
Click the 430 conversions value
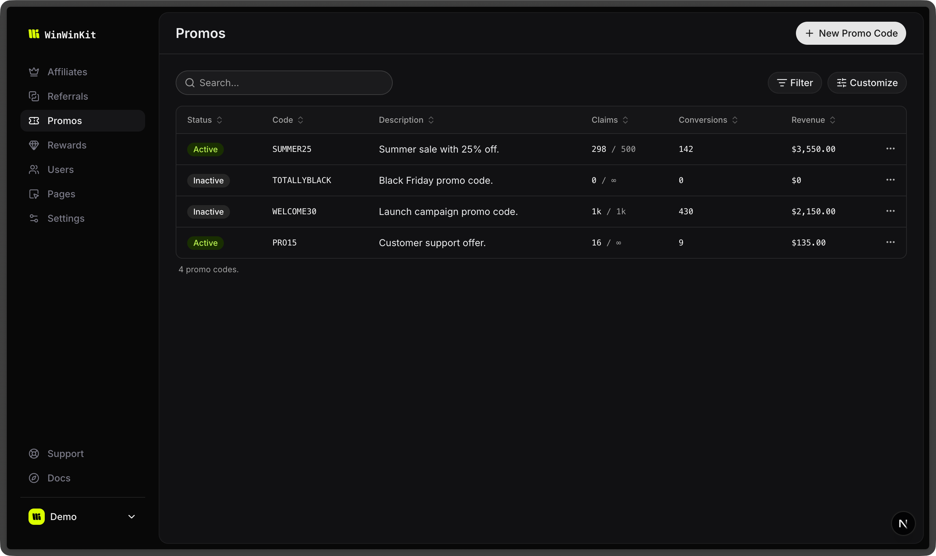pyautogui.click(x=686, y=211)
